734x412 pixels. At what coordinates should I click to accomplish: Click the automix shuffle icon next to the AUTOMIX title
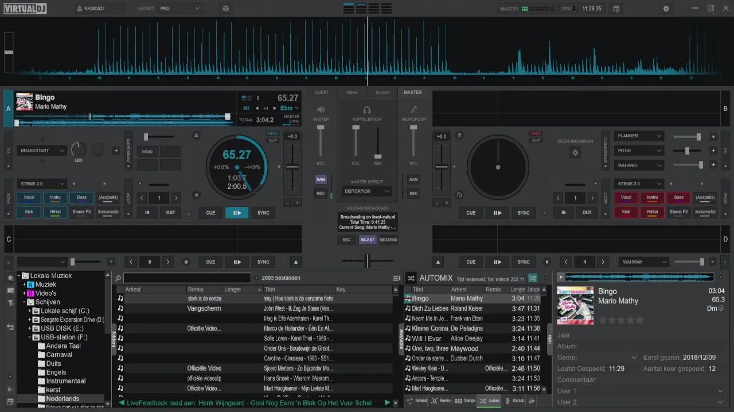tap(411, 278)
